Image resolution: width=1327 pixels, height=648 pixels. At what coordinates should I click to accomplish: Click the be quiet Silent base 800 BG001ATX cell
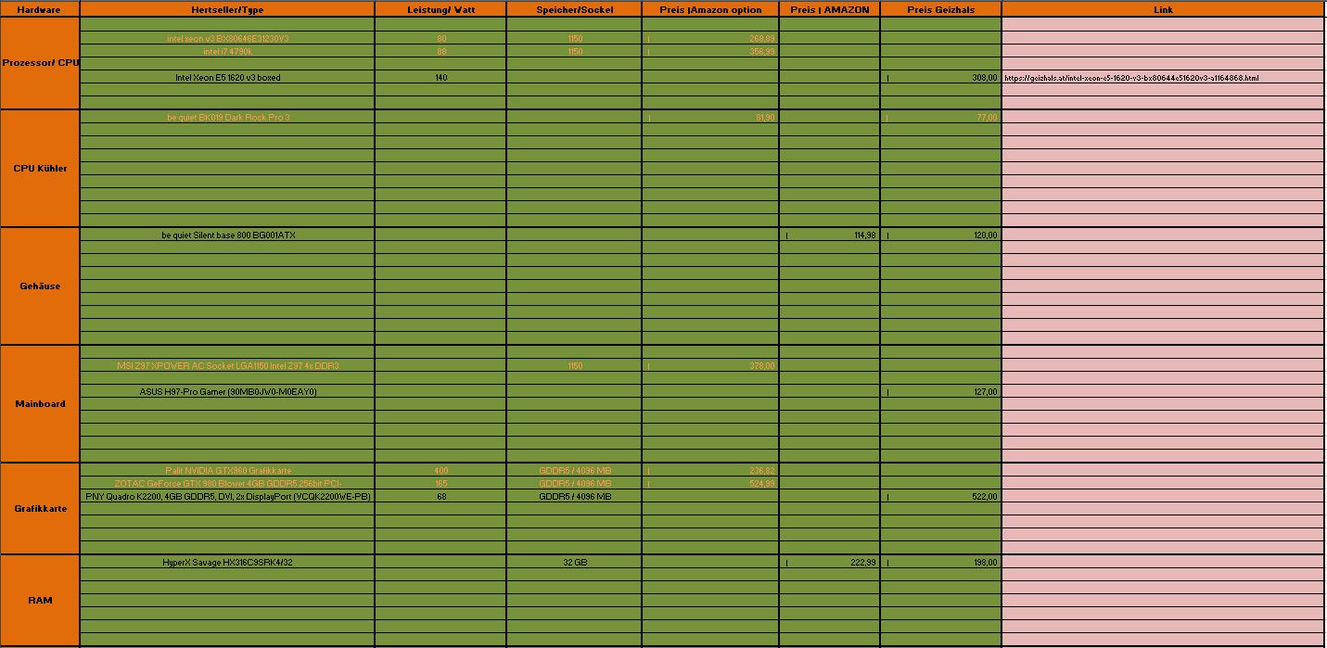(227, 235)
